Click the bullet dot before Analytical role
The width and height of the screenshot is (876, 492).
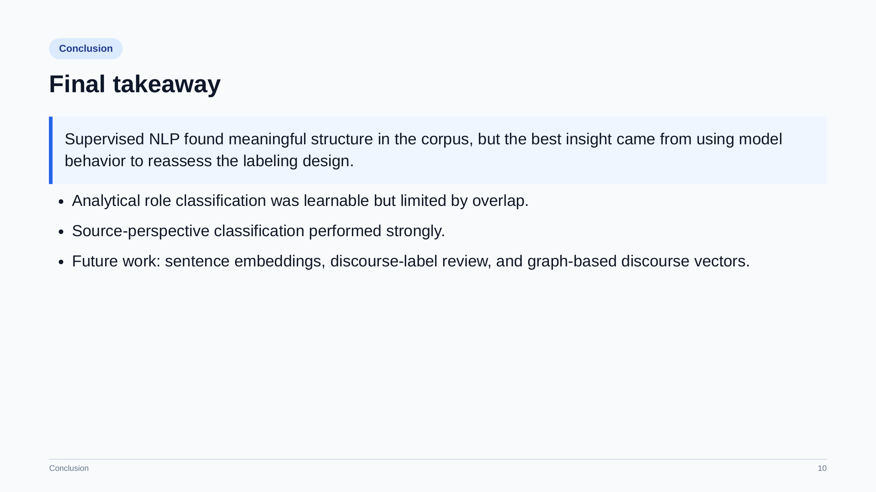tap(61, 202)
